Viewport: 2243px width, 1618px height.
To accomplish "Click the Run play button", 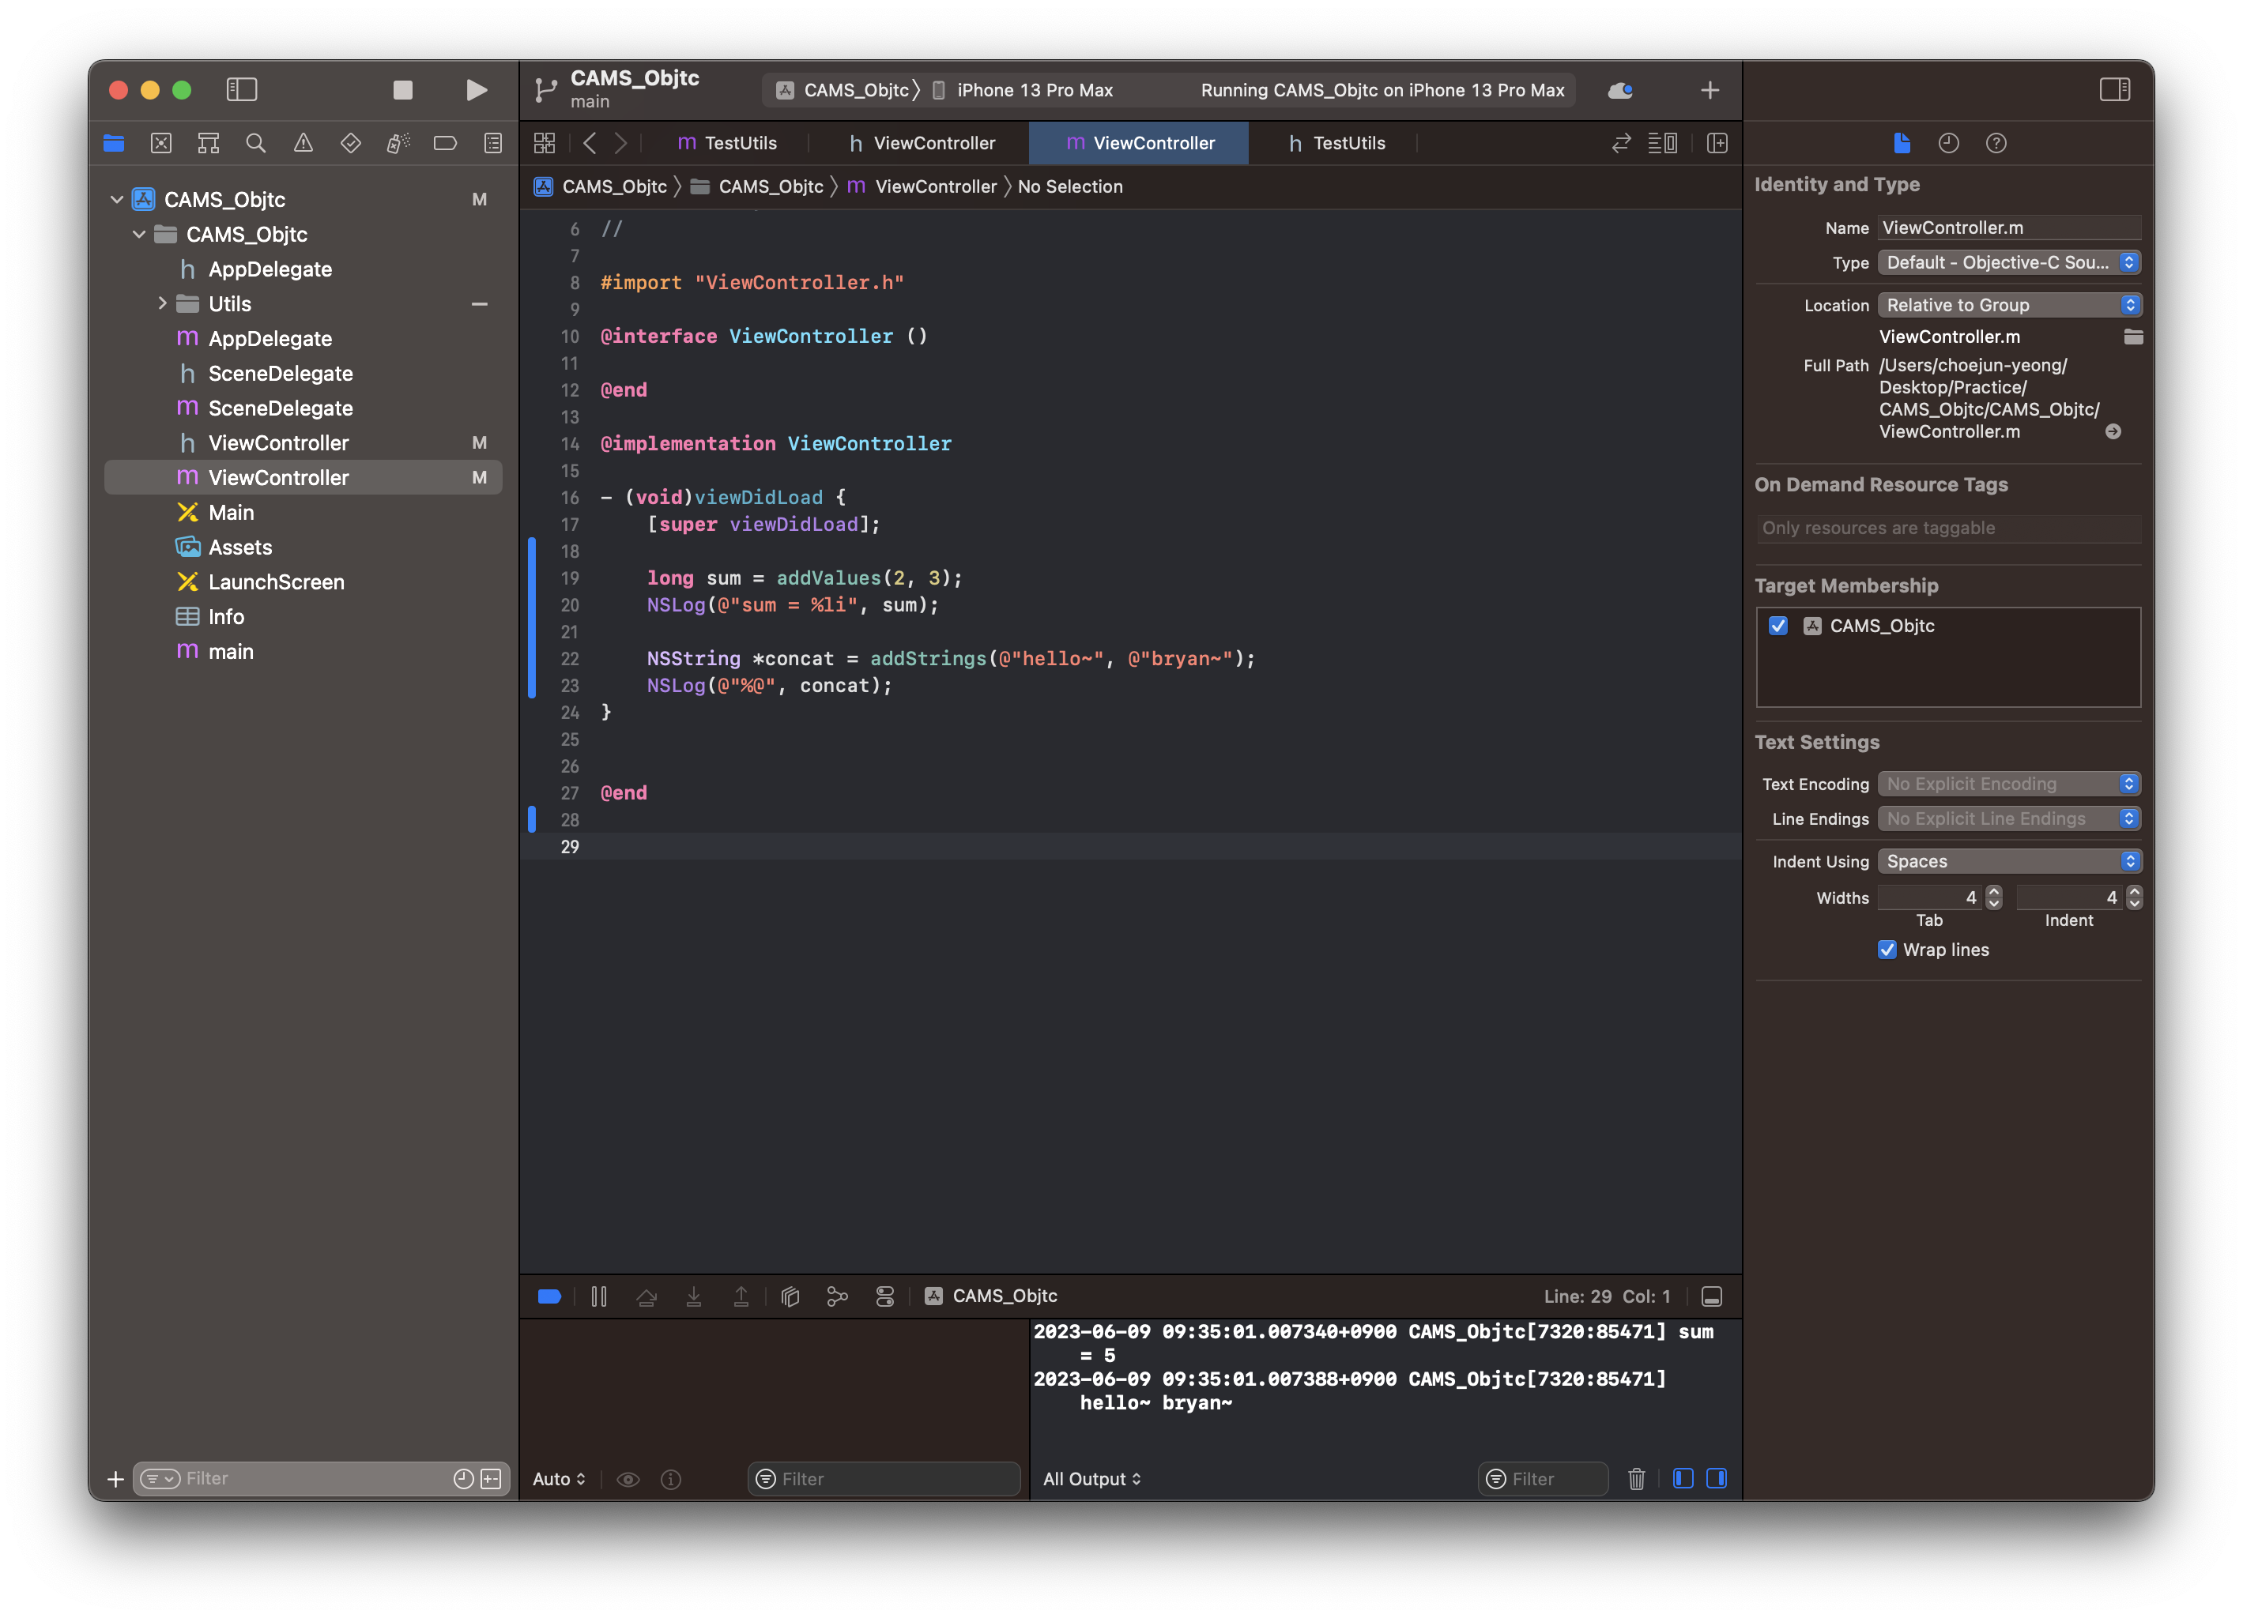I will [x=476, y=90].
